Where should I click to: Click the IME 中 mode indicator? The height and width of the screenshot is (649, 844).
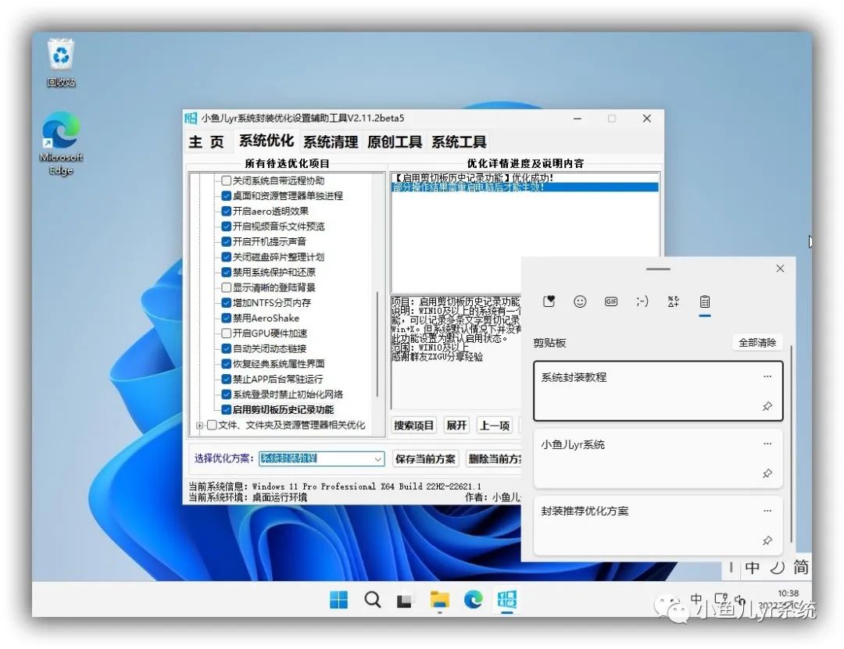[x=753, y=567]
